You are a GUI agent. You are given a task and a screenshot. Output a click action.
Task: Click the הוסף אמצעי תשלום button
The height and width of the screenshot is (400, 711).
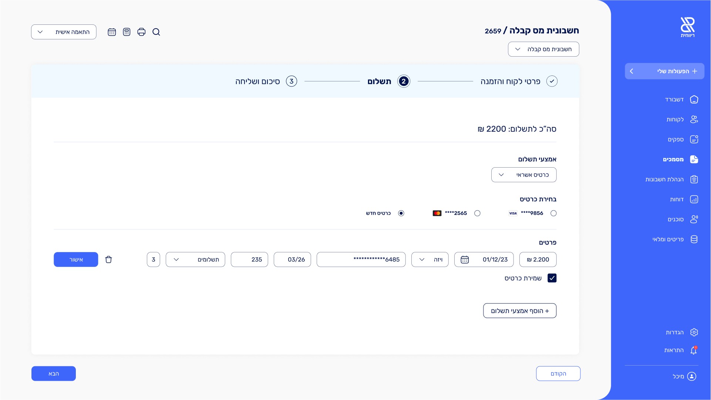tap(519, 311)
